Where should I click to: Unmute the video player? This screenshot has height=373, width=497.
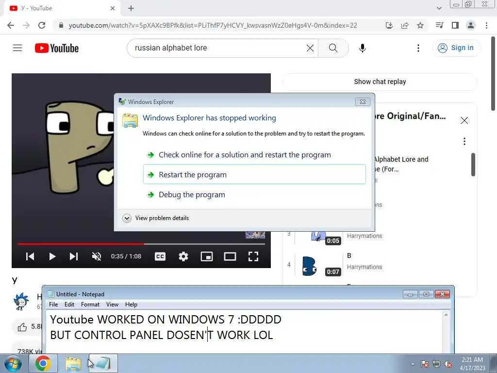[x=97, y=256]
